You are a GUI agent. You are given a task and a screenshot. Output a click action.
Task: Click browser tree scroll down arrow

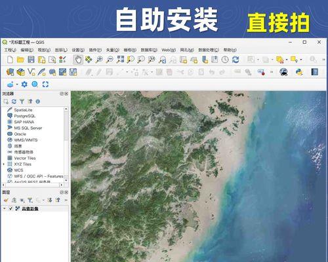pyautogui.click(x=66, y=181)
